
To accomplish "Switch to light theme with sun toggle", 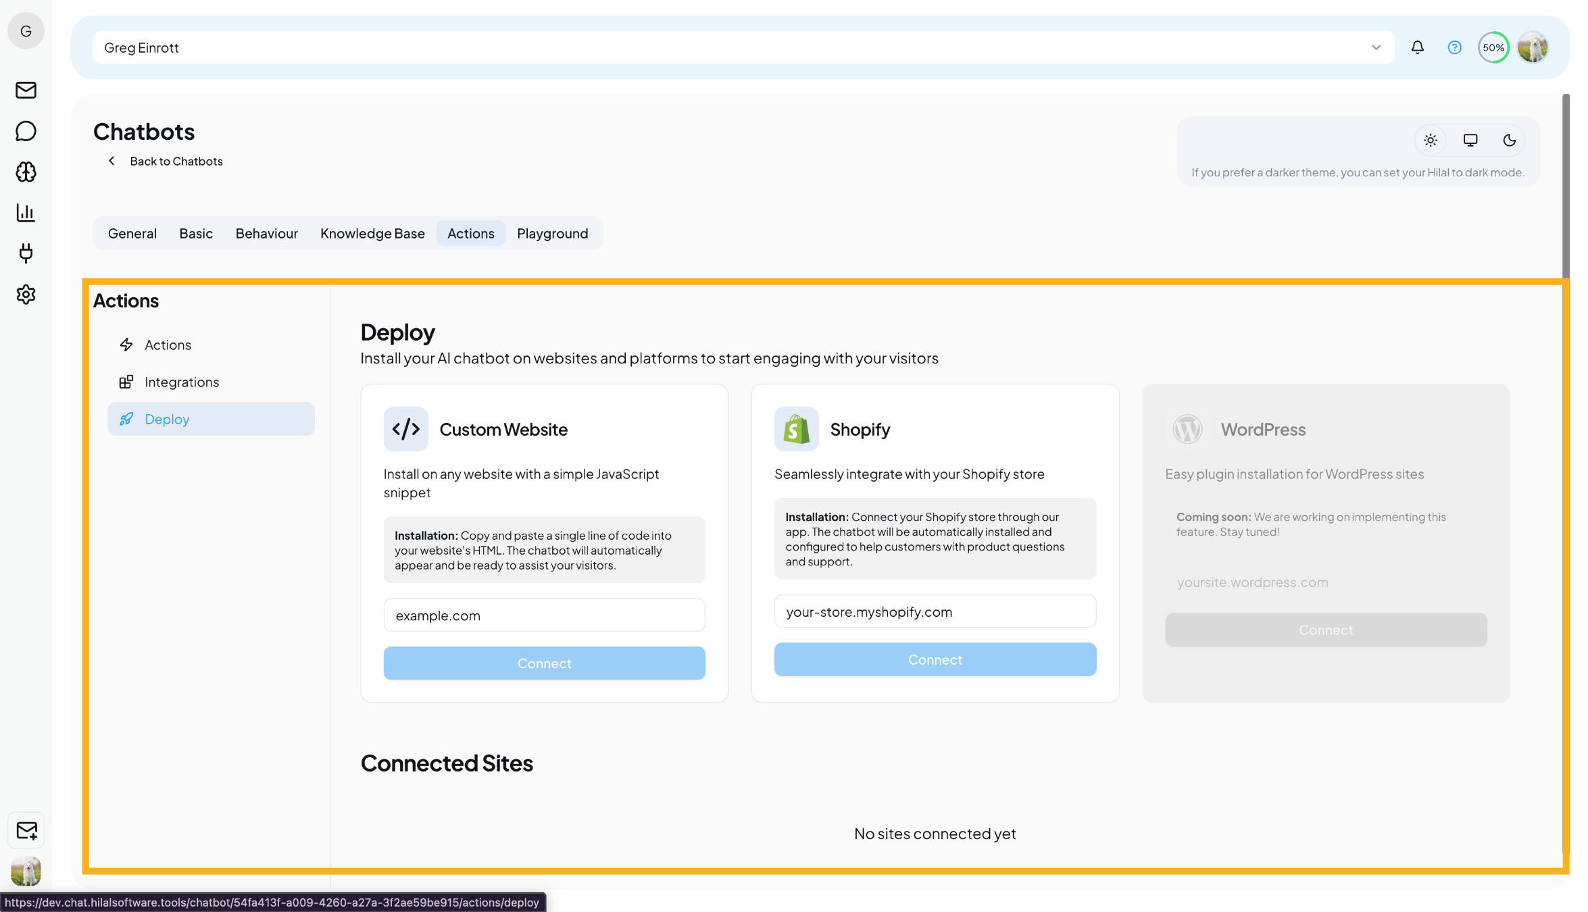I will coord(1430,141).
